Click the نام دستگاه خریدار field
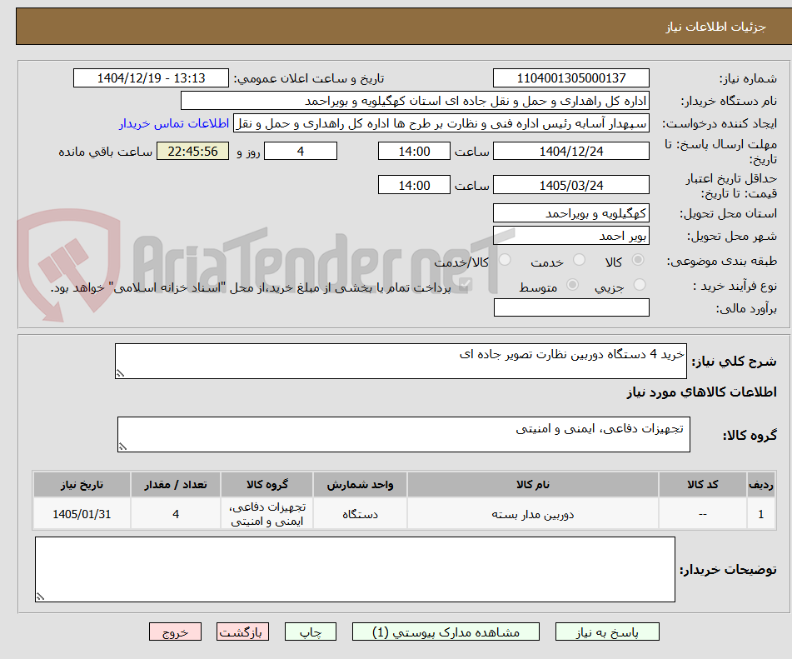The width and height of the screenshot is (792, 659). pyautogui.click(x=415, y=101)
